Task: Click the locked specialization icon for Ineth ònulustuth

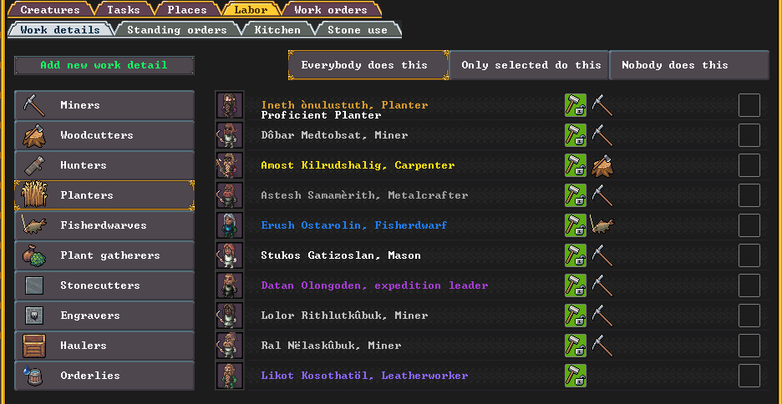Action: (576, 105)
